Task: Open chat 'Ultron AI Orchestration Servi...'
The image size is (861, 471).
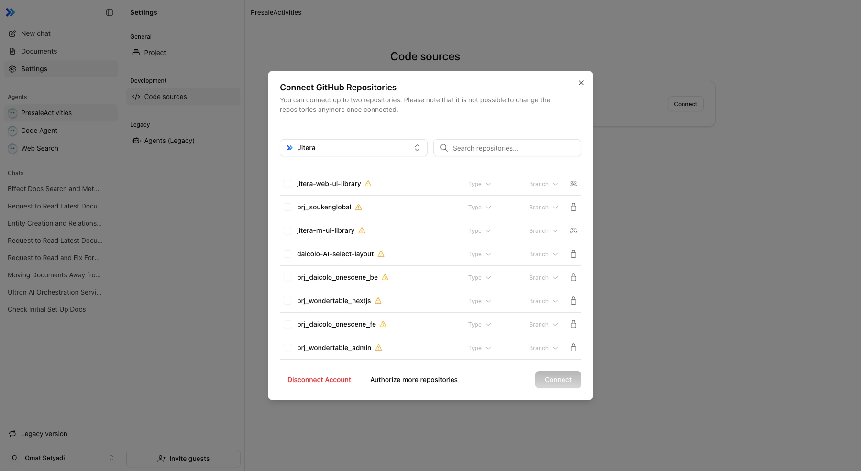Action: 55,292
